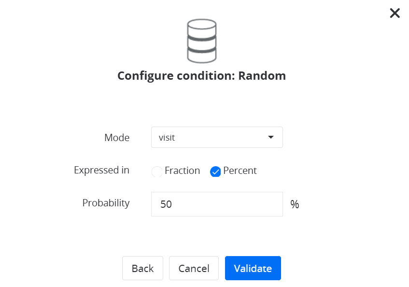409x287 pixels.
Task: Click the database stack icon
Action: tap(201, 41)
